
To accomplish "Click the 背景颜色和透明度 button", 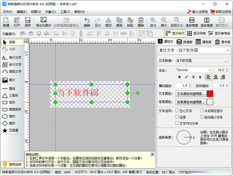I will (x=191, y=102).
